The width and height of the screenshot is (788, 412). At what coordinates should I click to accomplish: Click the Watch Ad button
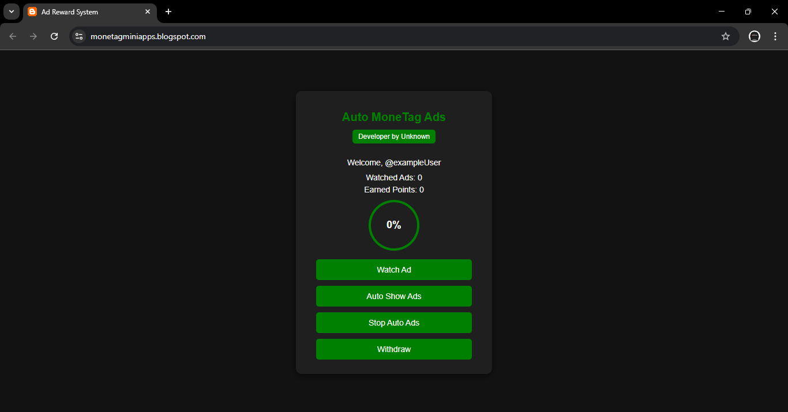click(x=393, y=269)
